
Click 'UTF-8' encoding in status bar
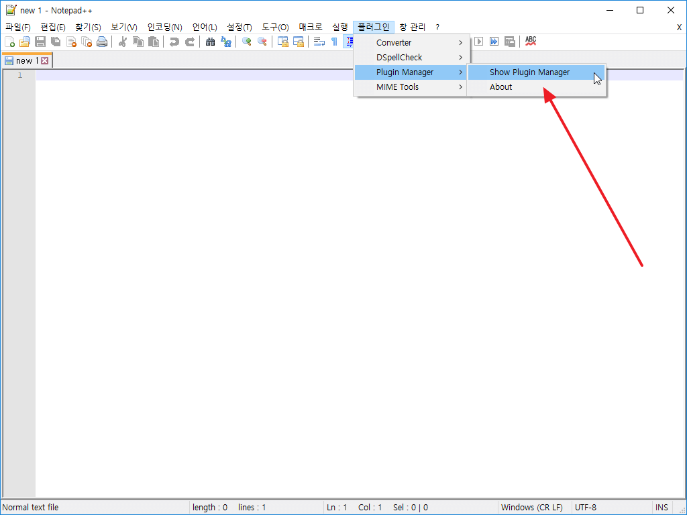(x=585, y=507)
